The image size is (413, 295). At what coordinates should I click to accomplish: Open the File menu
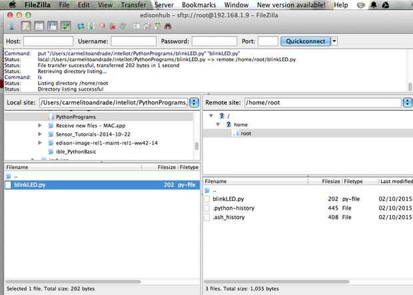[x=64, y=5]
